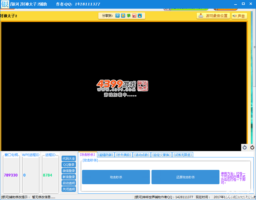This screenshot has width=256, height=200.
Task: Click the green four-leaf clover share icon
Action: click(x=129, y=16)
